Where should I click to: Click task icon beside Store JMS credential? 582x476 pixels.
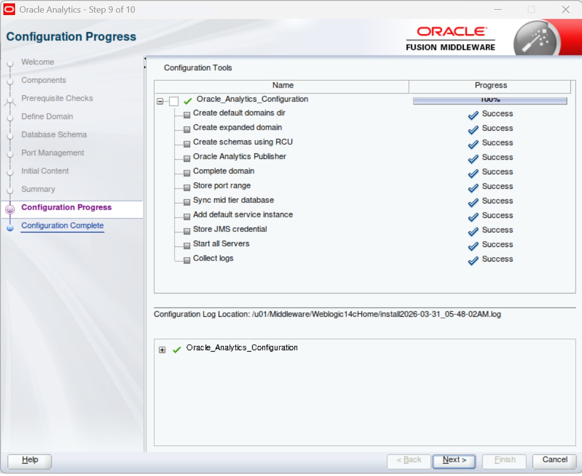click(187, 231)
